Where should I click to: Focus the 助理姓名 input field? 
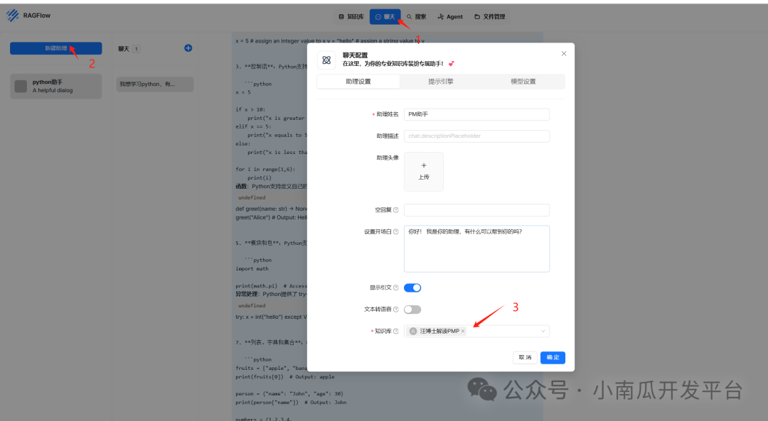tap(476, 114)
